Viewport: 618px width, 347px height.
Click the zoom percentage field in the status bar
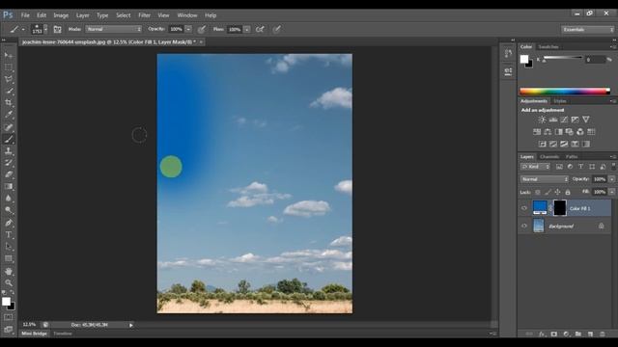tap(29, 325)
